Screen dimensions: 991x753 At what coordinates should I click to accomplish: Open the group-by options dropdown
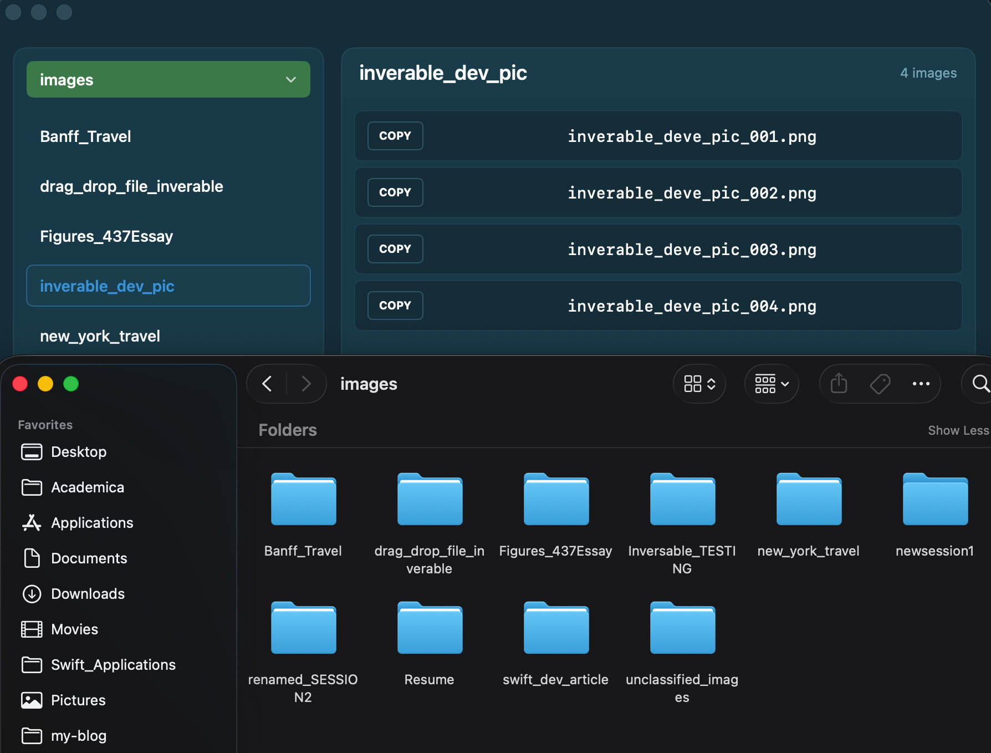pyautogui.click(x=771, y=383)
